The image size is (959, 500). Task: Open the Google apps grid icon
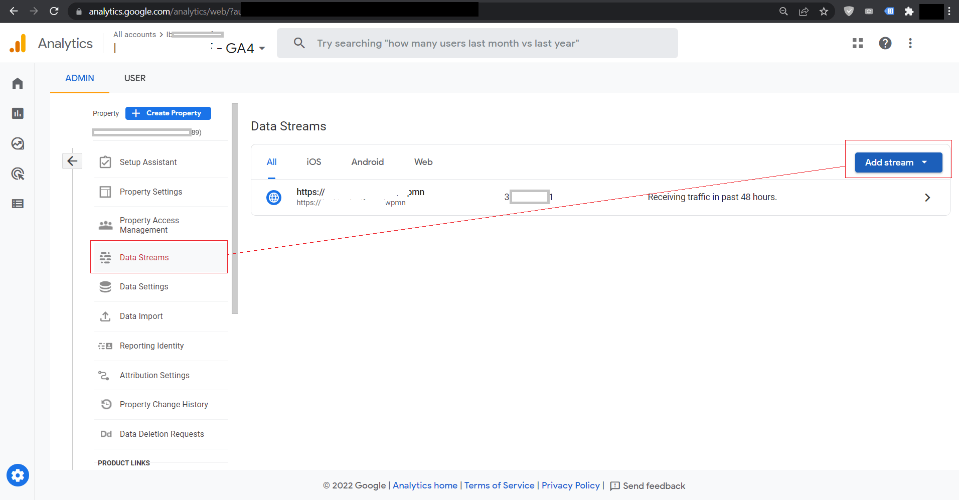[858, 43]
